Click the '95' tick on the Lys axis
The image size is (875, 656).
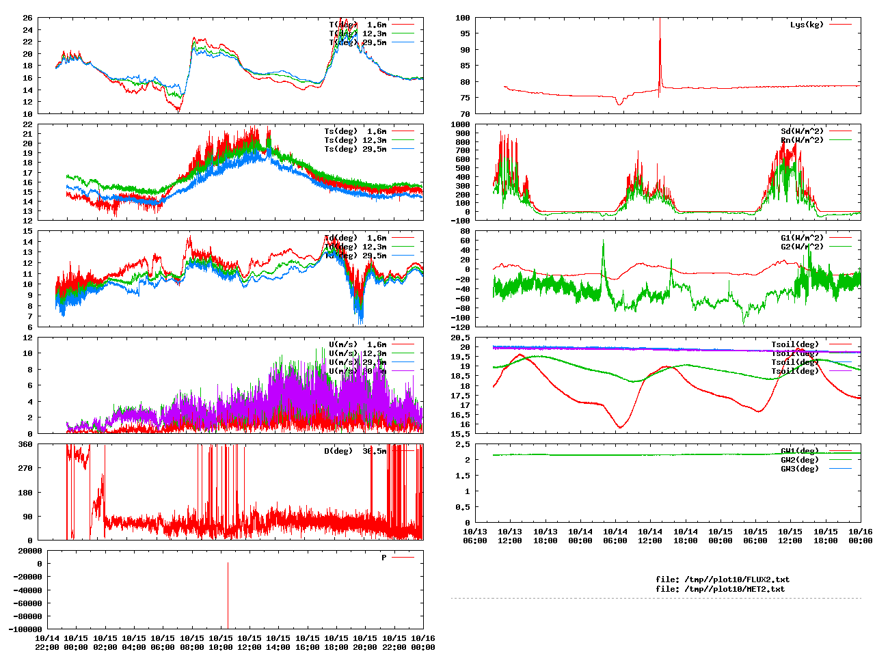point(465,33)
